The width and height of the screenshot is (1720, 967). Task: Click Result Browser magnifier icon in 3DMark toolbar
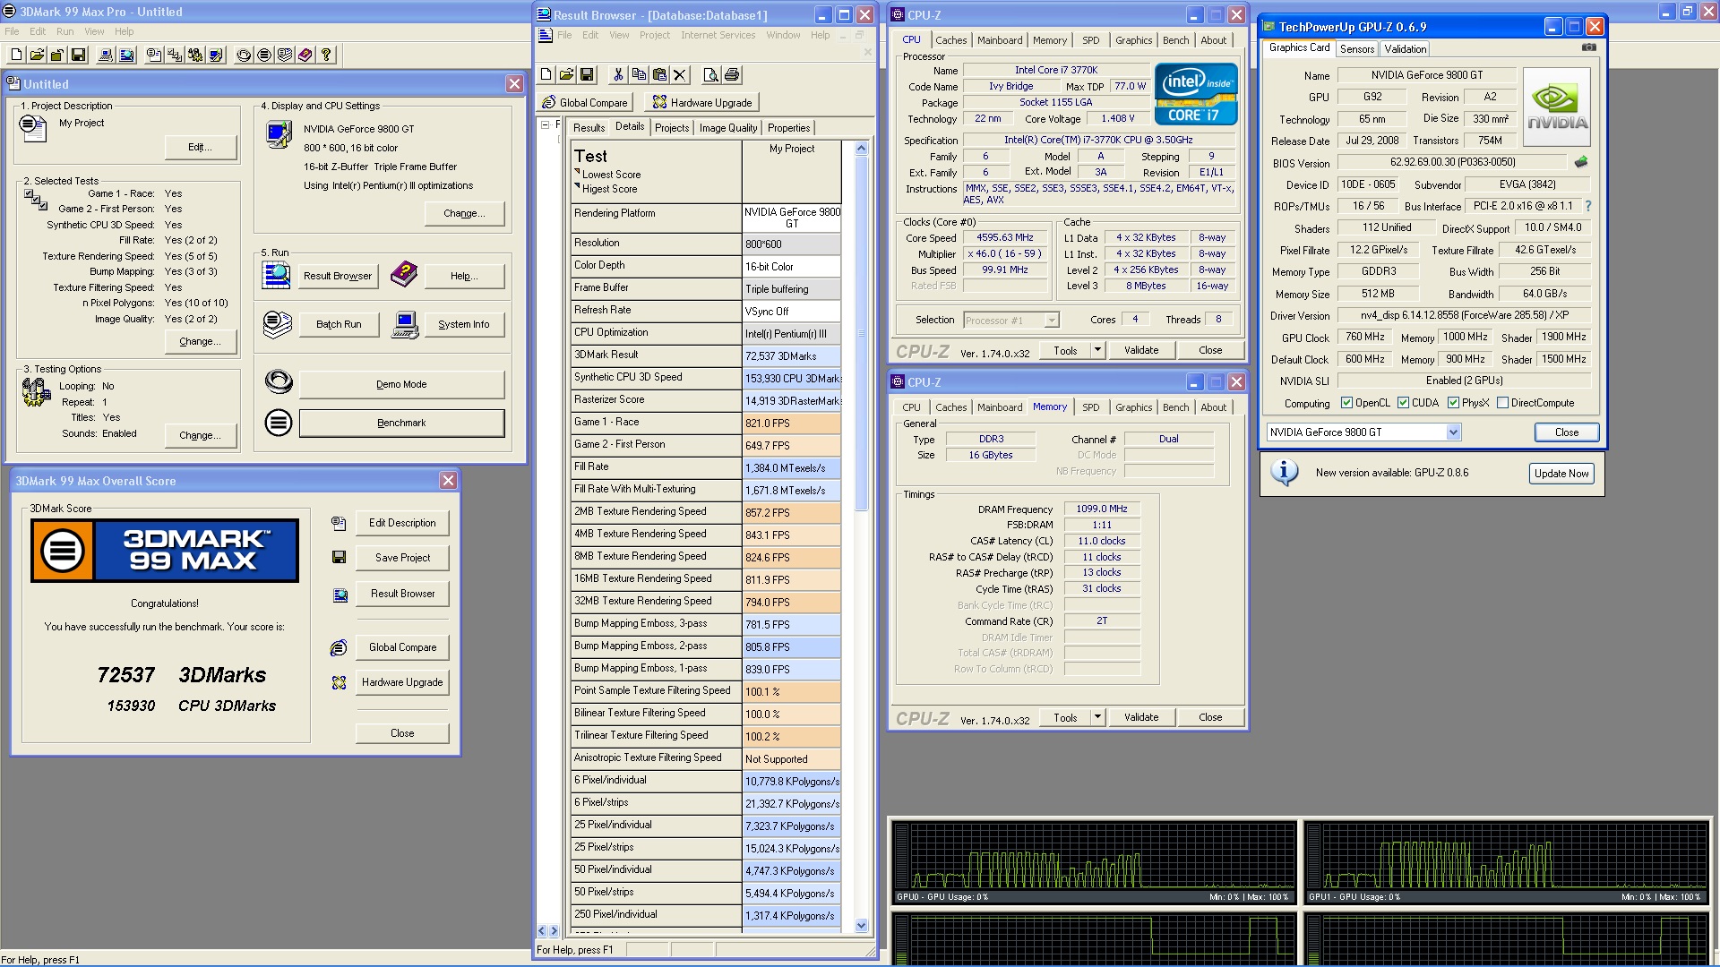coord(126,56)
